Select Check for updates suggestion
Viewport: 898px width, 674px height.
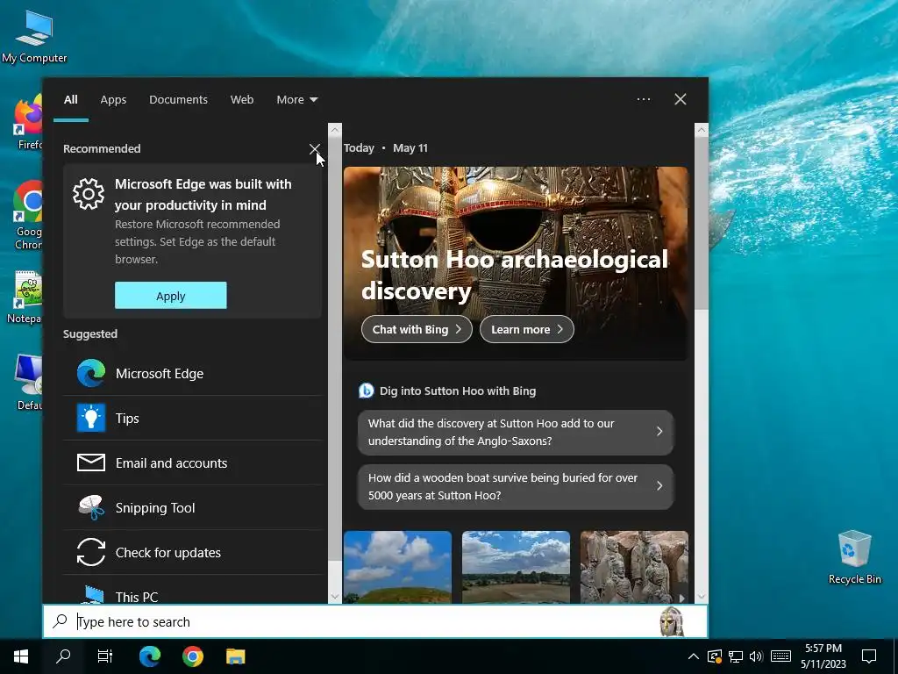(x=192, y=553)
